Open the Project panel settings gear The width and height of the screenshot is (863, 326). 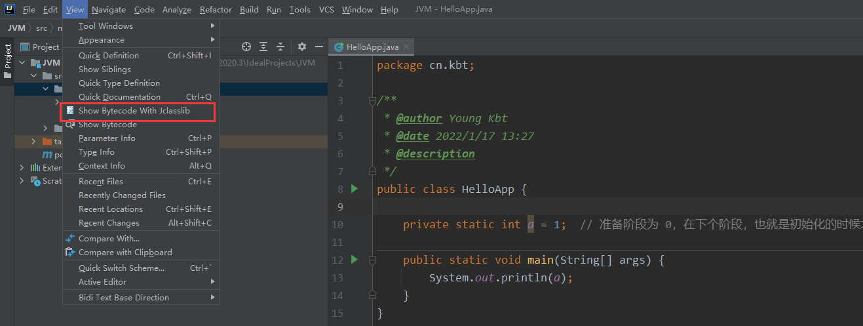click(302, 47)
